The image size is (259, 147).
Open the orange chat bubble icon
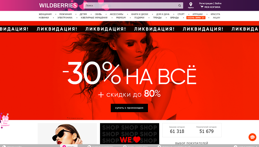pyautogui.click(x=252, y=137)
